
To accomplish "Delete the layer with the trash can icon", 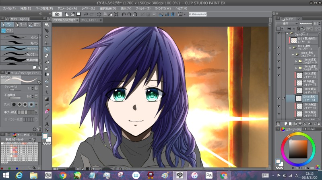I will tap(318, 124).
